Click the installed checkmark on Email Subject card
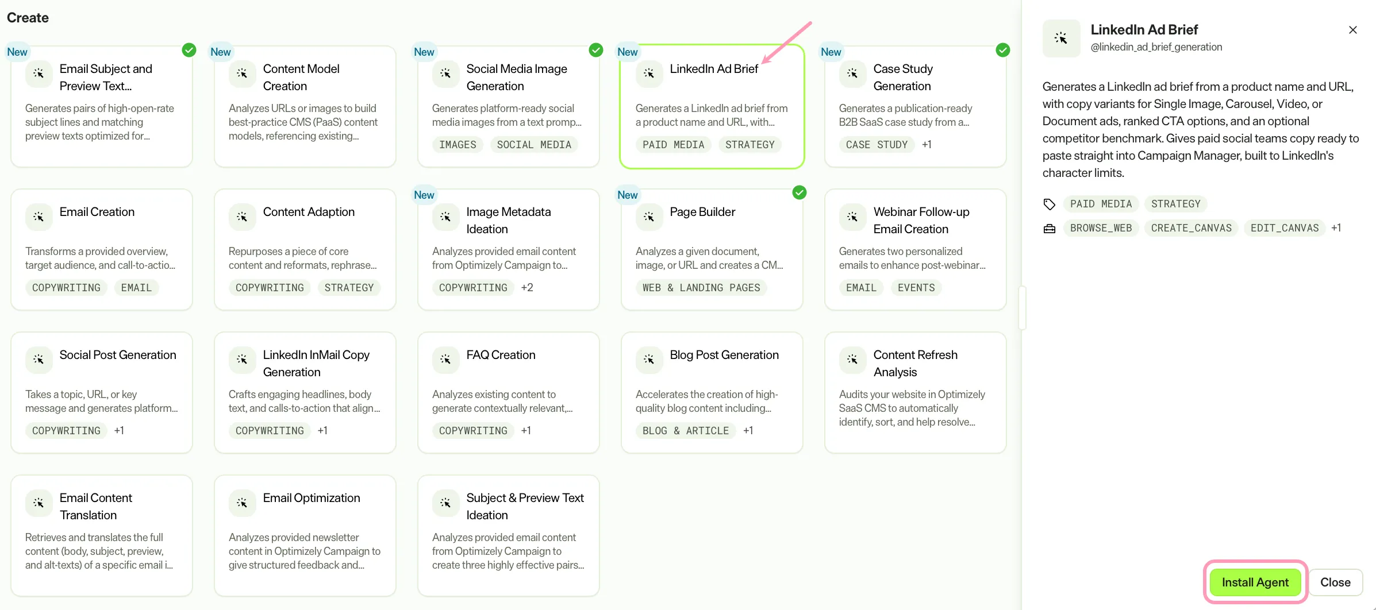Image resolution: width=1376 pixels, height=610 pixels. 189,50
